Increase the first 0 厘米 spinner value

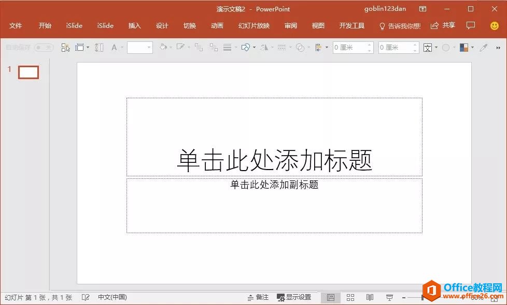pos(370,45)
